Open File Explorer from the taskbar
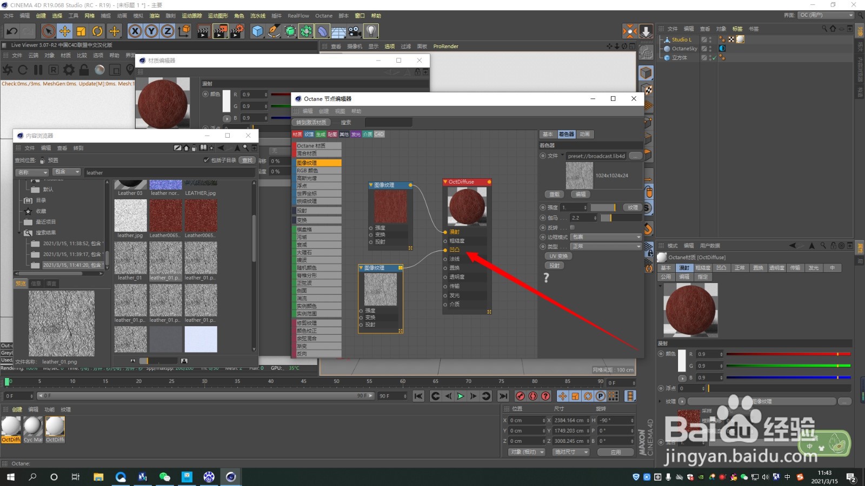 (98, 477)
